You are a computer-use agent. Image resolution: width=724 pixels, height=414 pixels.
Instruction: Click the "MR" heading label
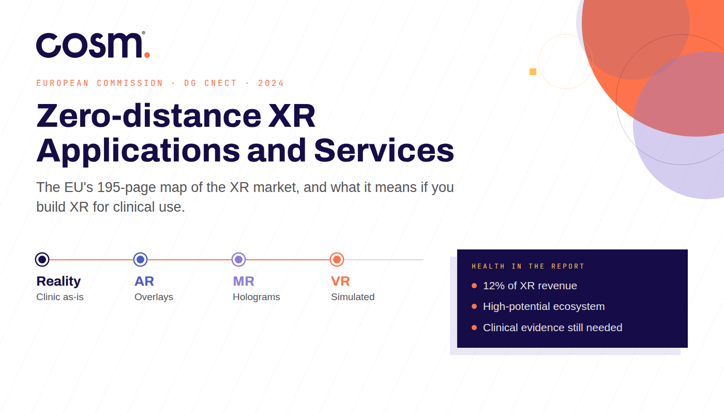pos(244,281)
